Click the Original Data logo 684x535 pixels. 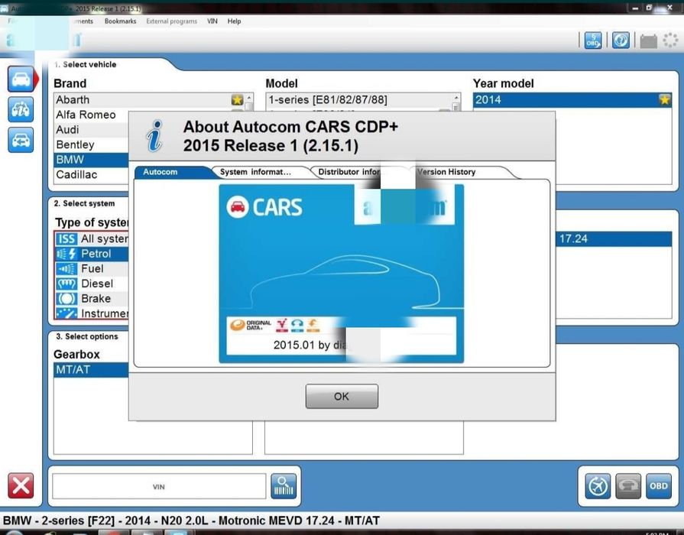(x=251, y=325)
